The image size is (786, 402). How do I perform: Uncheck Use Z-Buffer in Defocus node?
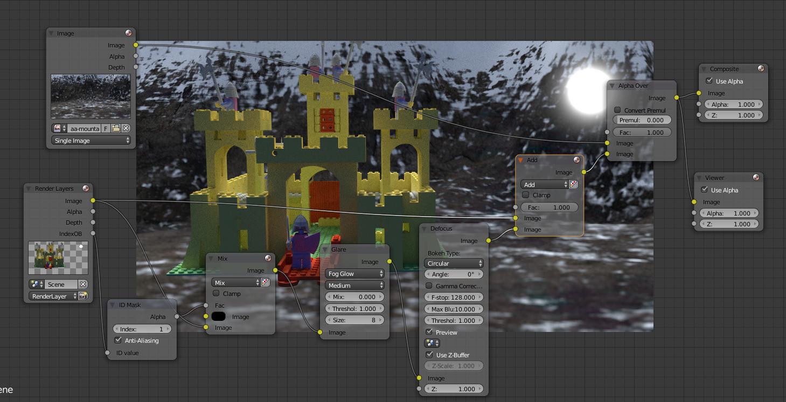(x=429, y=355)
